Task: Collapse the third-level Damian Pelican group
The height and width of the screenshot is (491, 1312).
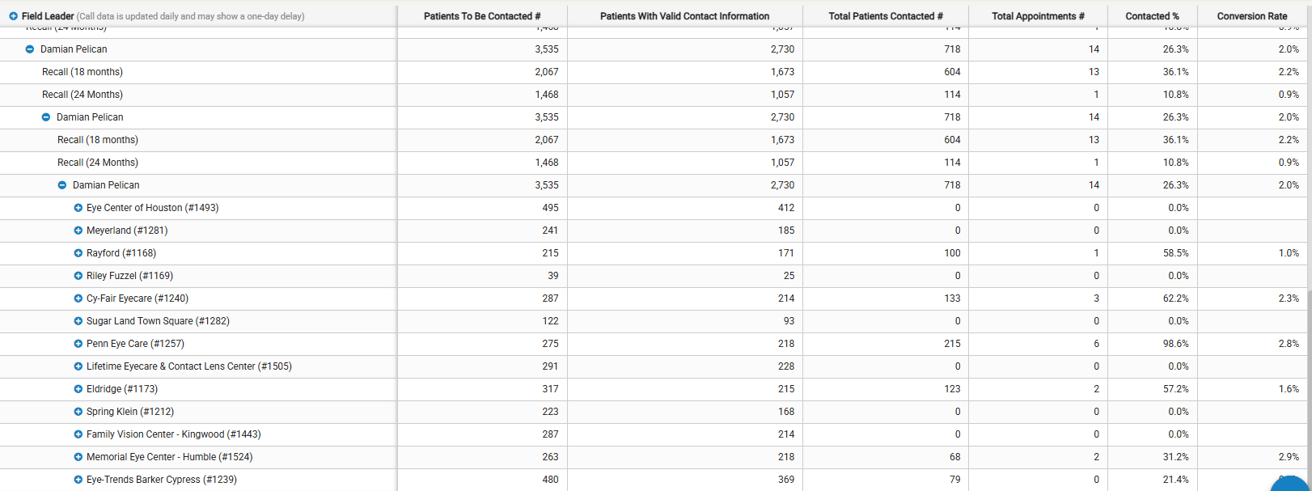Action: coord(62,185)
